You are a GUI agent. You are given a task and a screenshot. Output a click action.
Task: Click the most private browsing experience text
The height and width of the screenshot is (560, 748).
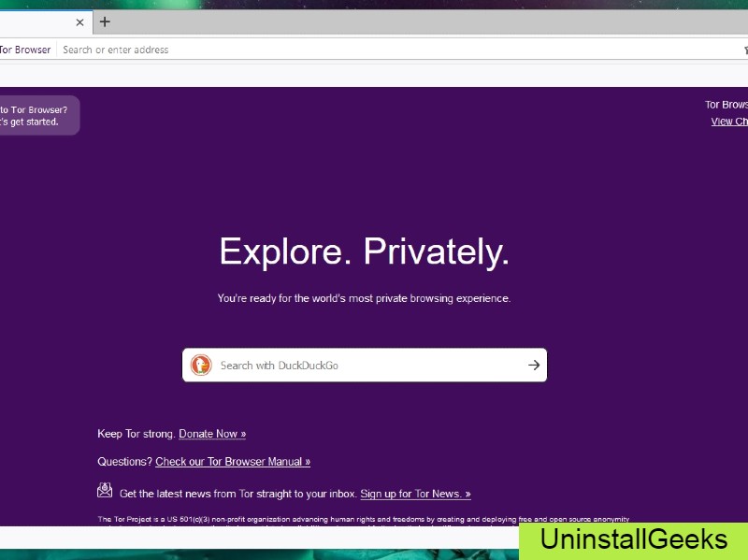click(364, 298)
